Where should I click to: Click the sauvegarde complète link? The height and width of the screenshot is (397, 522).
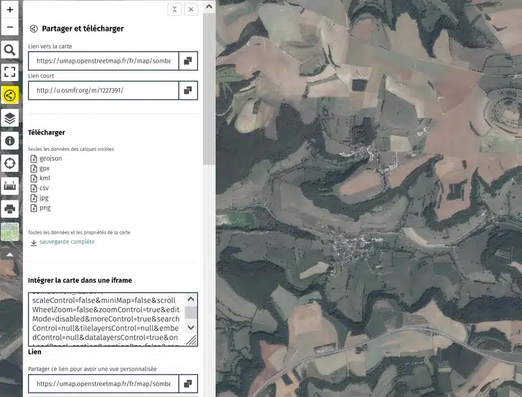pyautogui.click(x=67, y=242)
